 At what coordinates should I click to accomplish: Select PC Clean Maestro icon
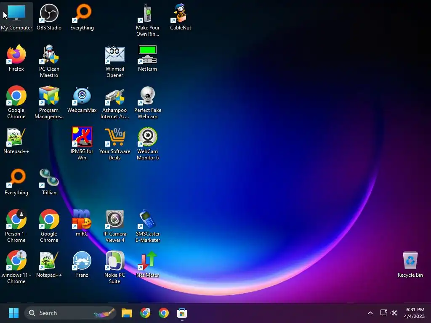[x=49, y=61]
